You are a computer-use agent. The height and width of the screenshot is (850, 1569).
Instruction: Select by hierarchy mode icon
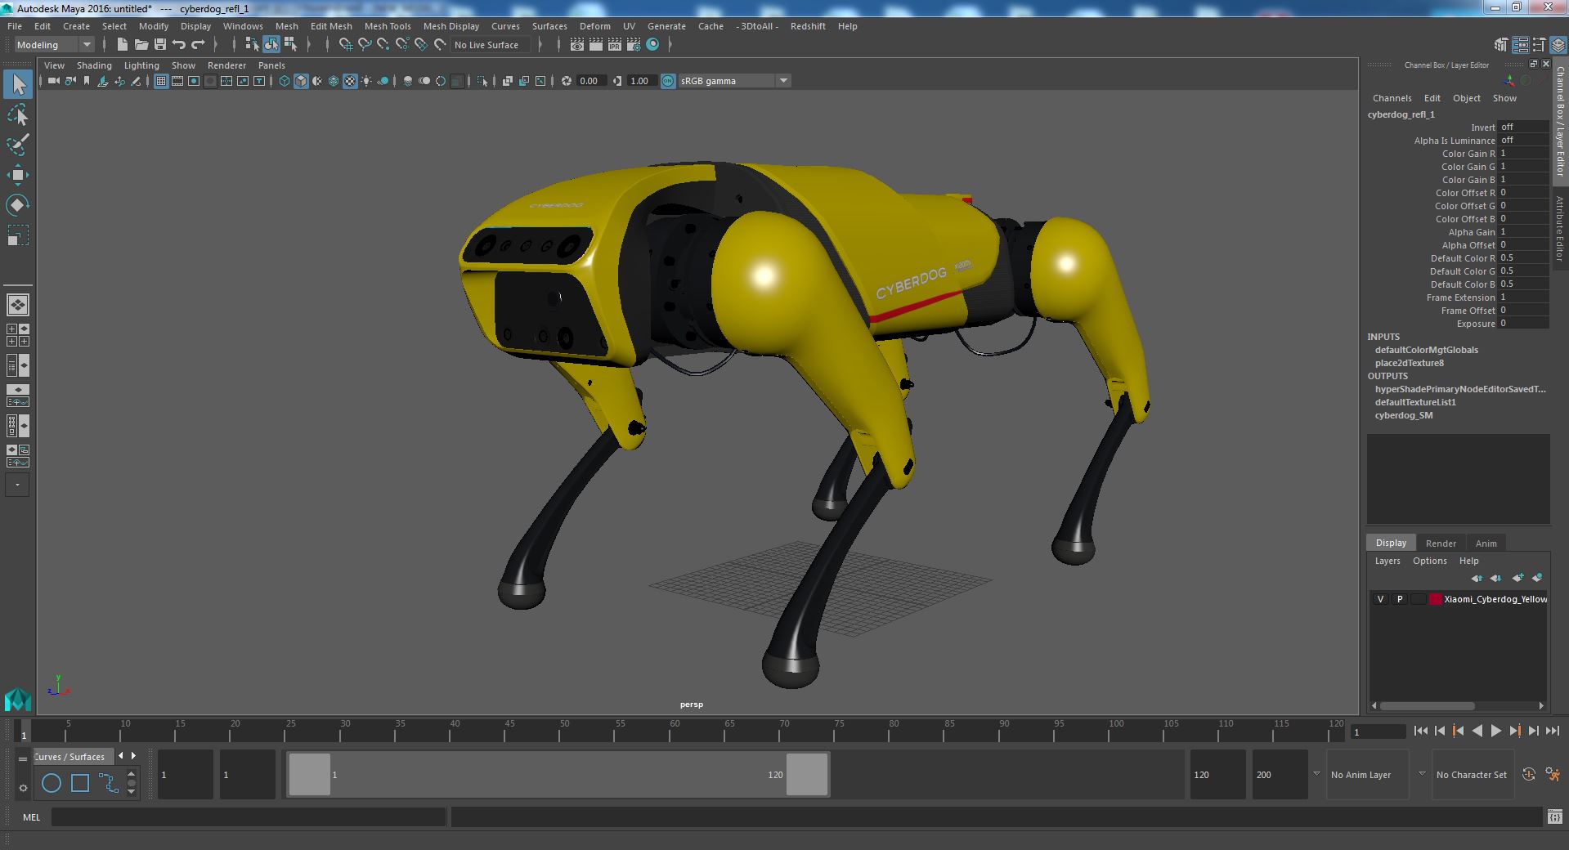click(x=252, y=44)
